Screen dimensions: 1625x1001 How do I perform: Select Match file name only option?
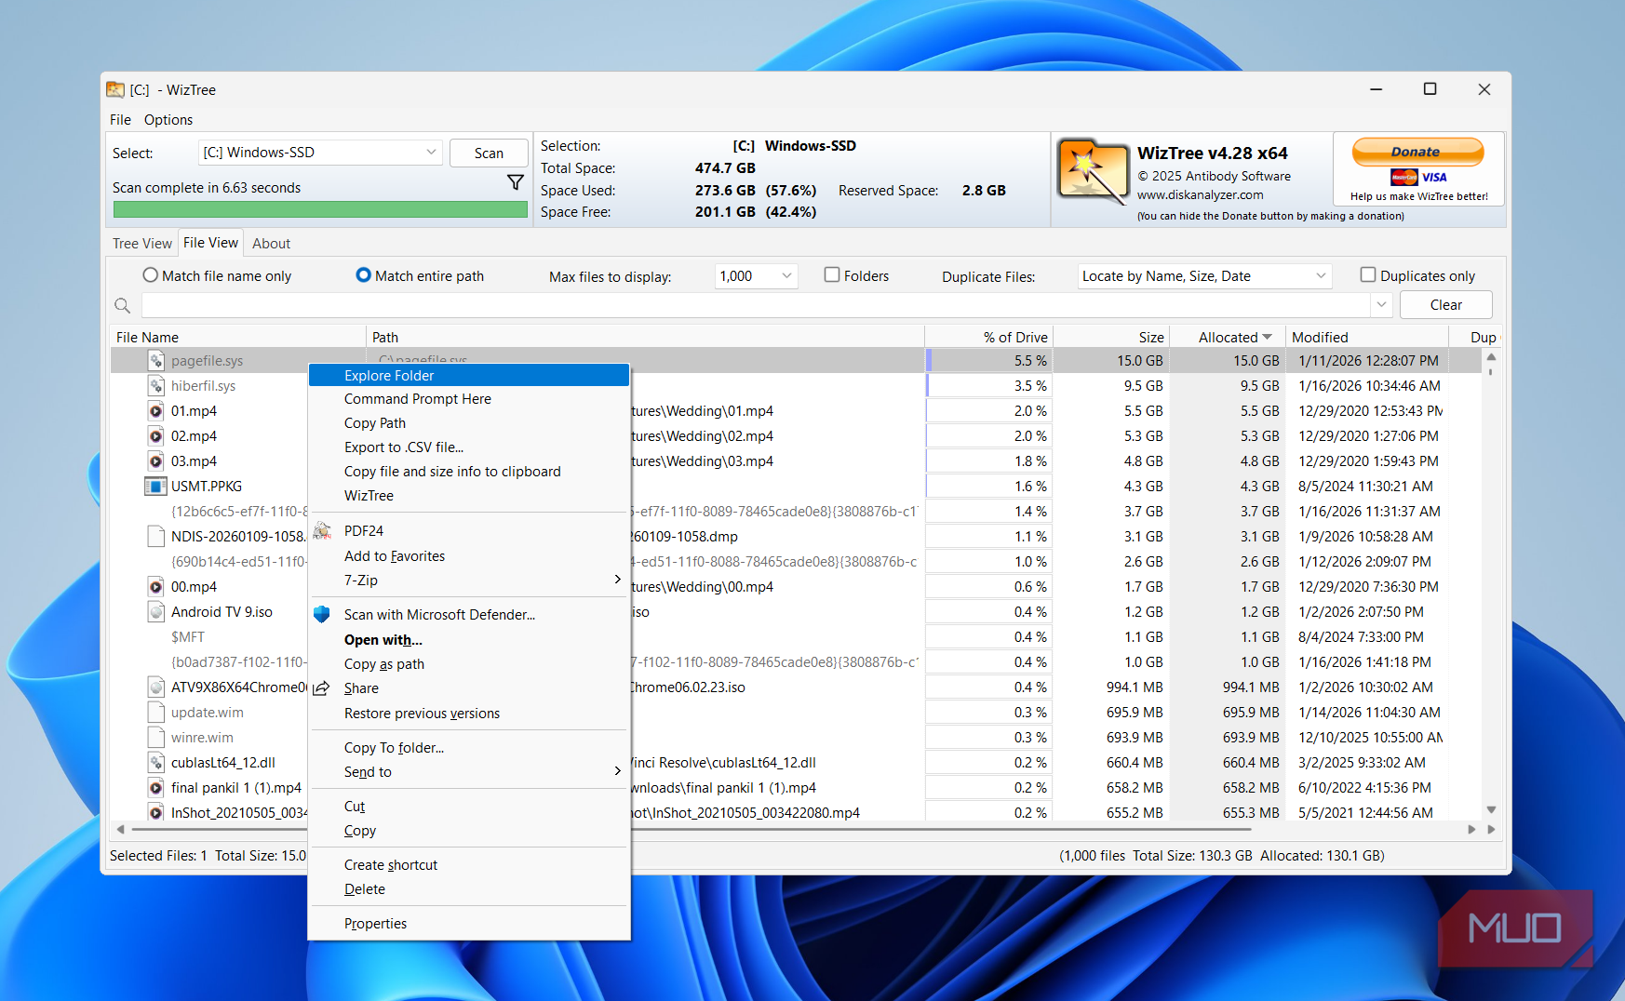pyautogui.click(x=216, y=275)
